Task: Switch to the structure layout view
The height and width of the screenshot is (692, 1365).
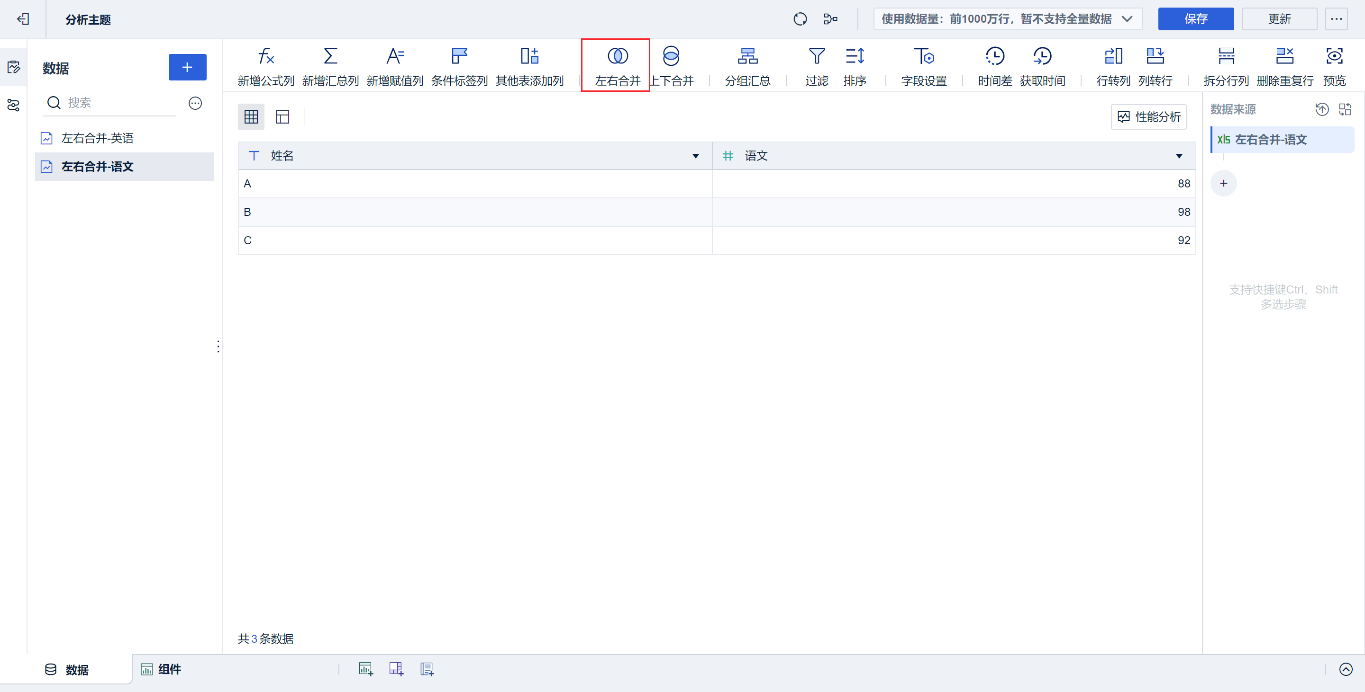Action: (282, 117)
